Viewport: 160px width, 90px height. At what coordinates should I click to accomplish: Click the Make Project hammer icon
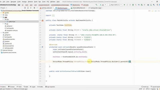pos(96,5)
